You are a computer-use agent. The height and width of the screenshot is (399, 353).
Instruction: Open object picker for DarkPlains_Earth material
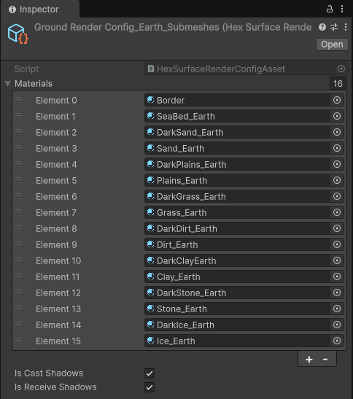(337, 164)
